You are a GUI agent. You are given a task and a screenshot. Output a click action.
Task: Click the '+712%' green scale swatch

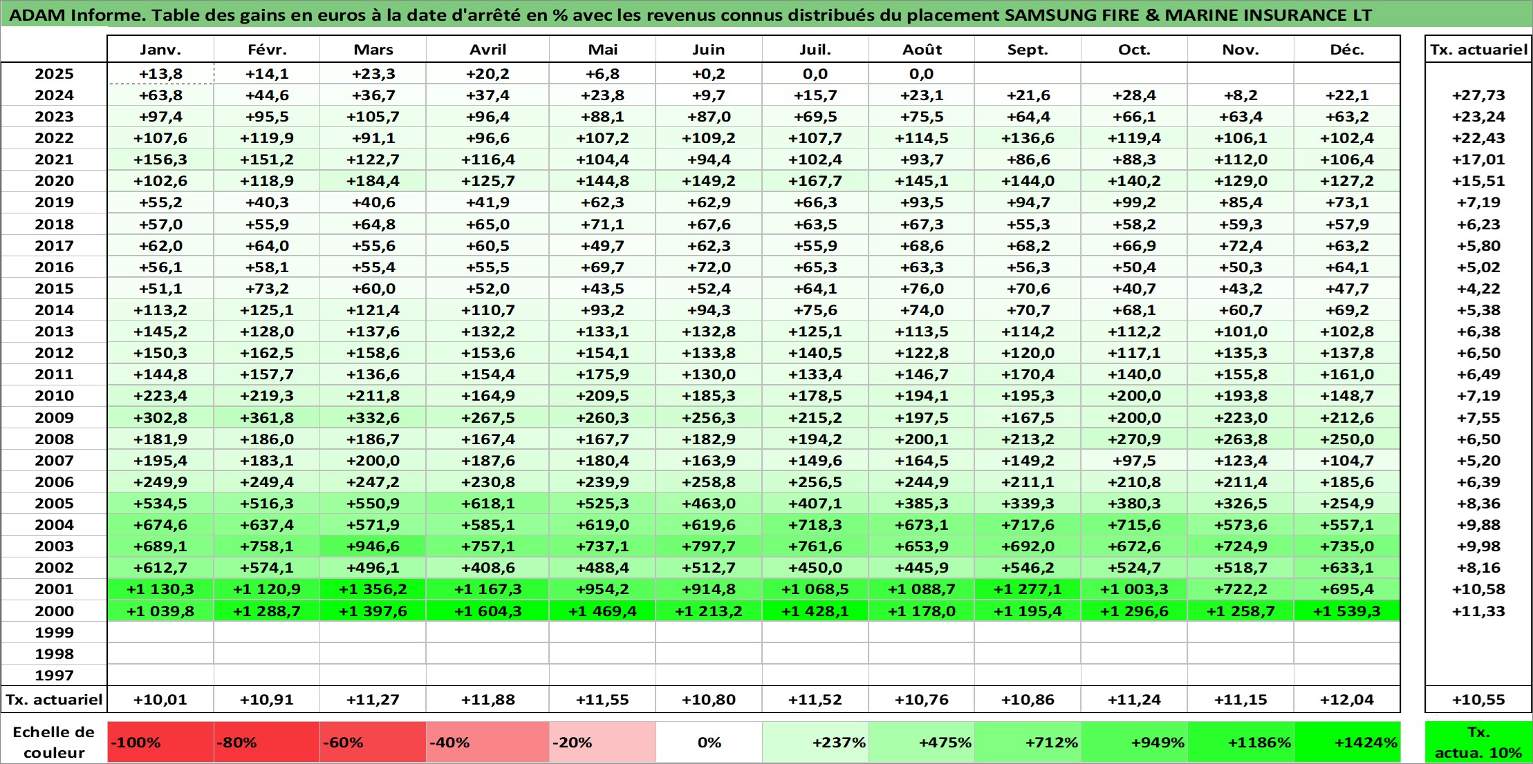click(1028, 743)
